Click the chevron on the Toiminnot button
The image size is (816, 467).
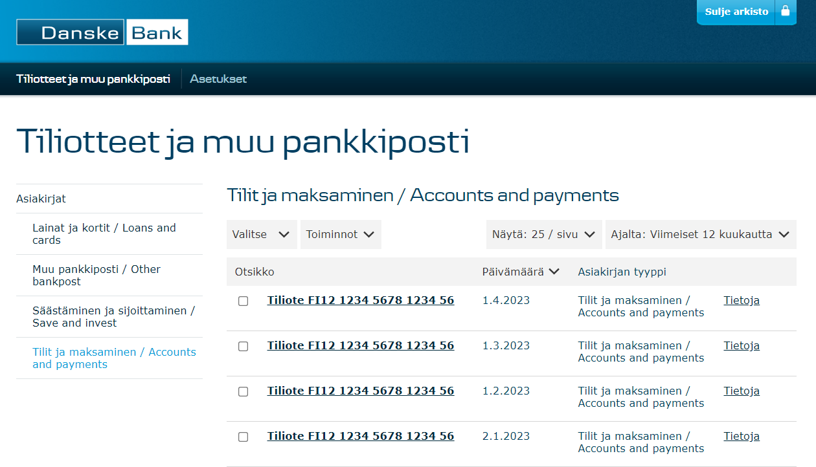click(369, 234)
